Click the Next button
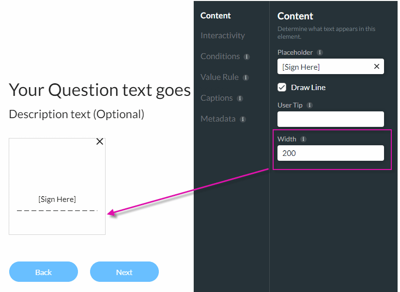 click(124, 272)
